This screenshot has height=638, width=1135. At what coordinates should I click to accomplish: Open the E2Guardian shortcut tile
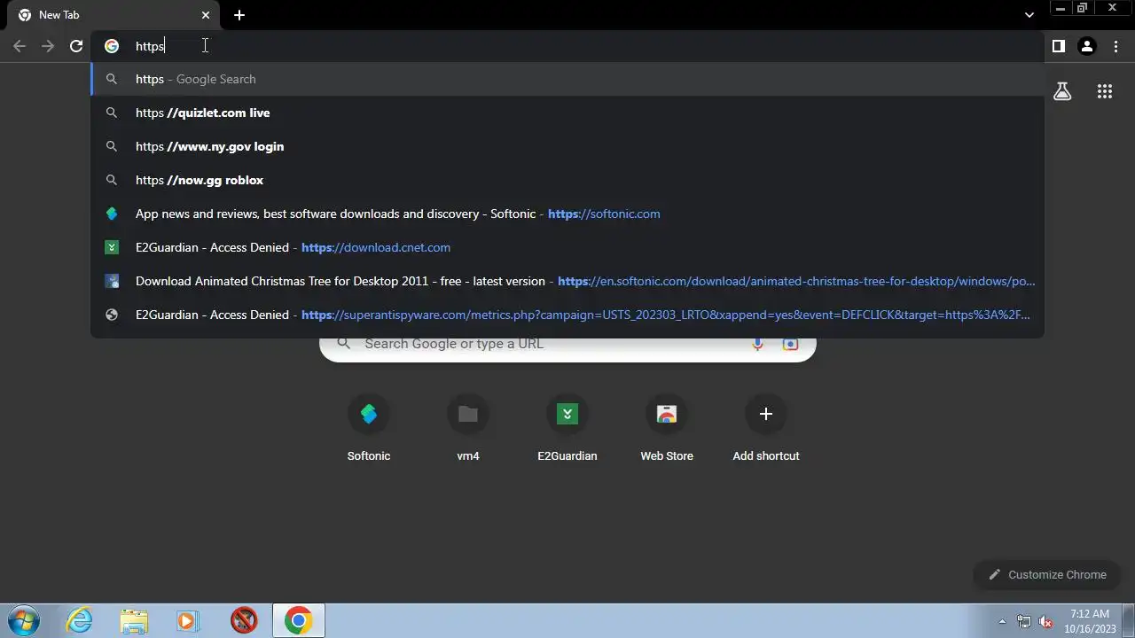(x=567, y=430)
